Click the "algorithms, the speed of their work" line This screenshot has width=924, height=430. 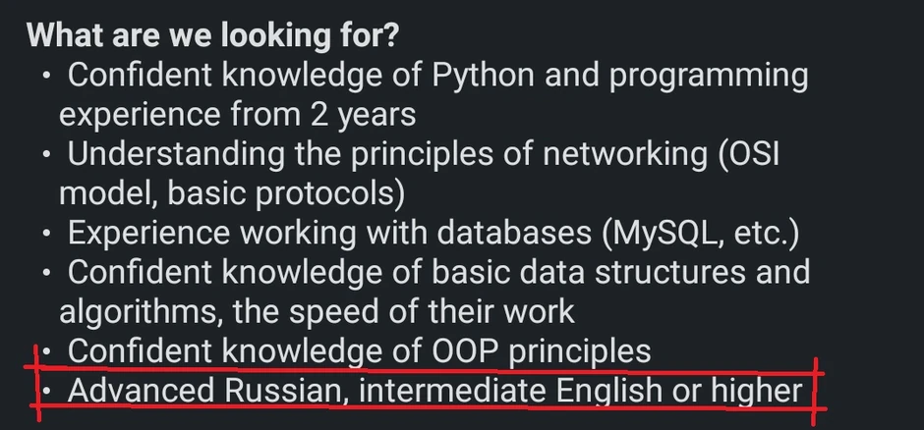tap(317, 311)
